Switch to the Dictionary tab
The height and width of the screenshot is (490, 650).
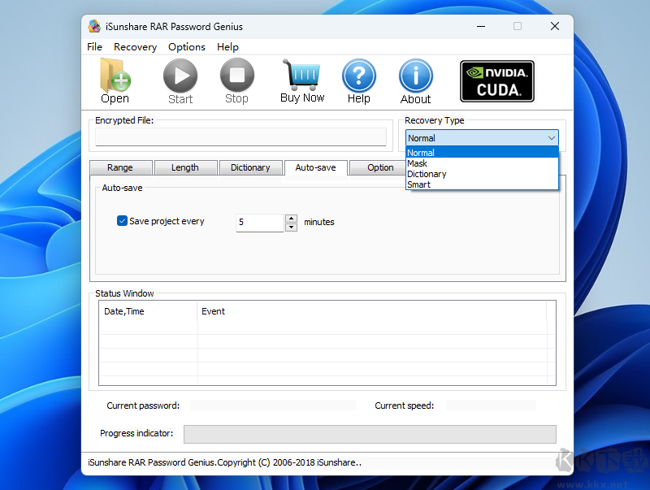[250, 167]
